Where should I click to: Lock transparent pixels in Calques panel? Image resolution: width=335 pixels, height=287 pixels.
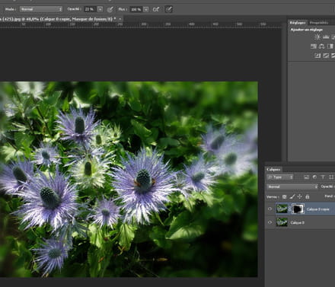[285, 196]
